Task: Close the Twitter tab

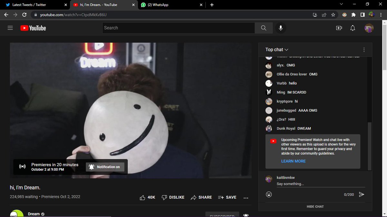Action: [65, 5]
